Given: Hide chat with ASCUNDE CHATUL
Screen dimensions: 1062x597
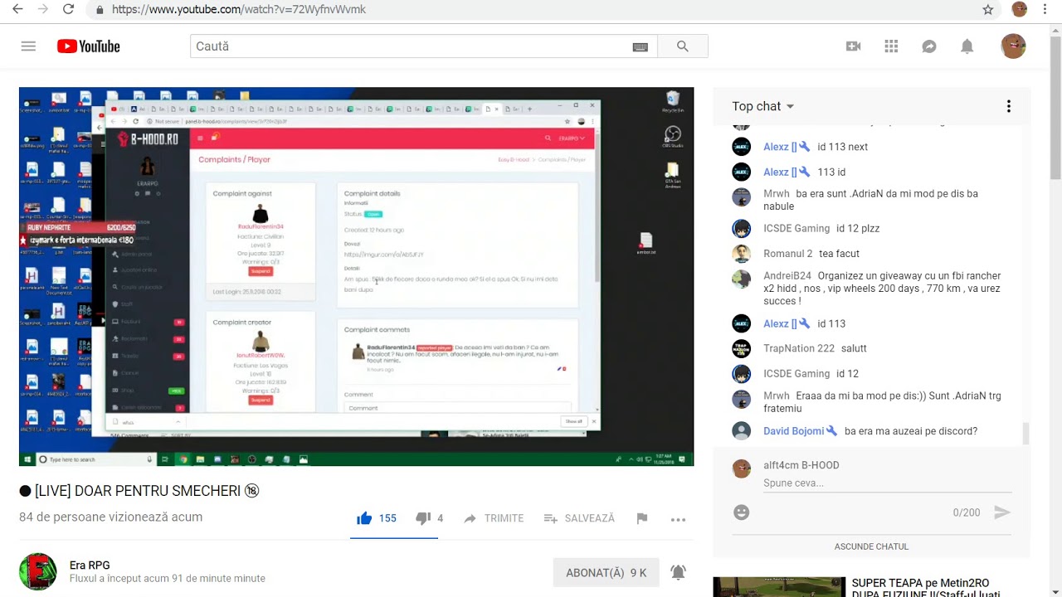Looking at the screenshot, I should coord(871,546).
